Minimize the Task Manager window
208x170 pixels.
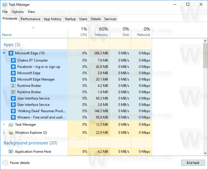(175, 5)
